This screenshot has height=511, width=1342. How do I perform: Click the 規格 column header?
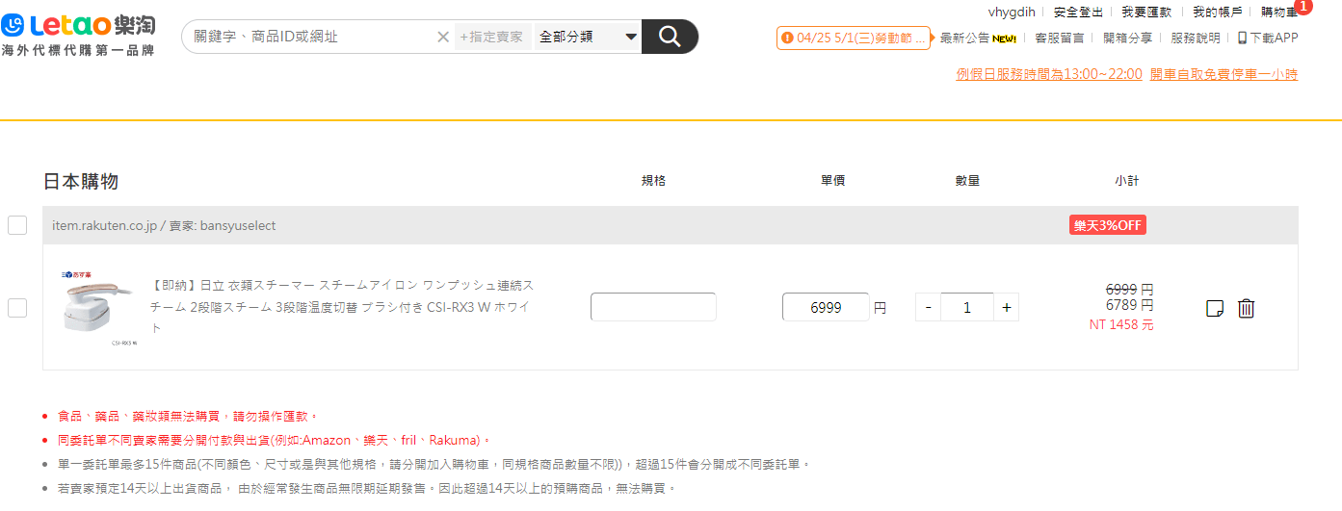click(653, 181)
